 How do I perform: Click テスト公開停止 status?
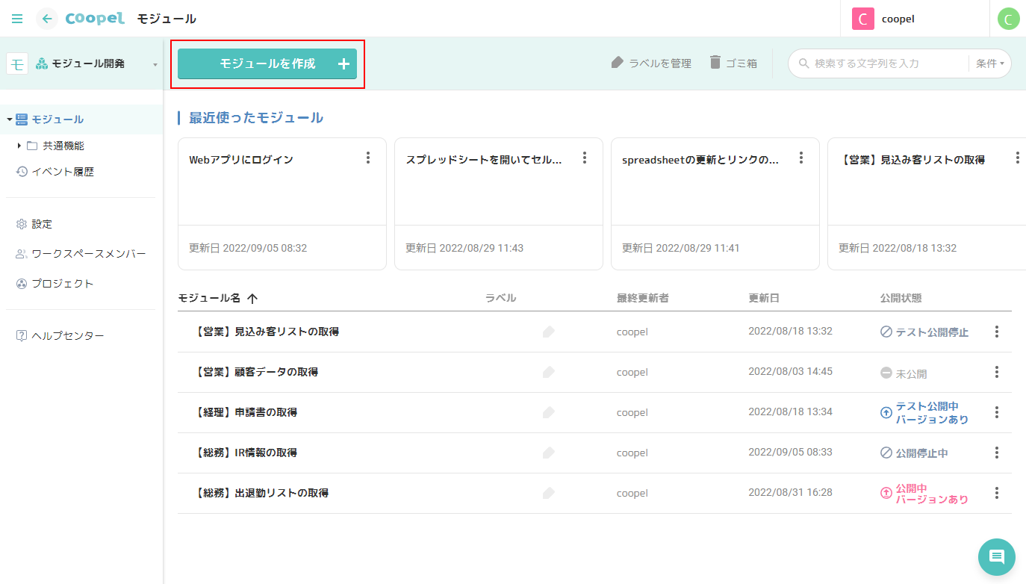click(x=924, y=332)
